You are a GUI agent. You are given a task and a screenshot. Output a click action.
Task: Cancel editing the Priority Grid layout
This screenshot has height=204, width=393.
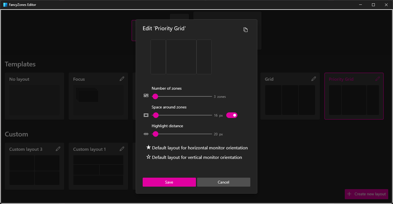[223, 182]
